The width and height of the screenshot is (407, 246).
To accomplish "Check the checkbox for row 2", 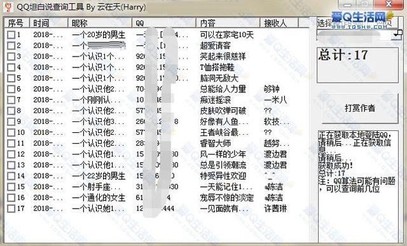I will coord(11,46).
